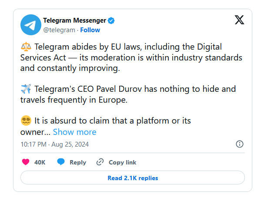The height and width of the screenshot is (201, 261).
Task: Click the dizzy face emoji
Action: tap(26, 121)
